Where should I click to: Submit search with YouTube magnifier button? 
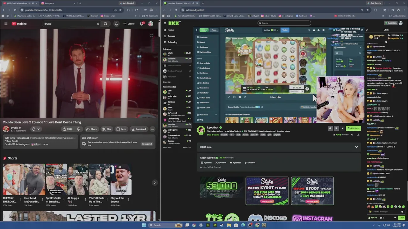(x=106, y=24)
